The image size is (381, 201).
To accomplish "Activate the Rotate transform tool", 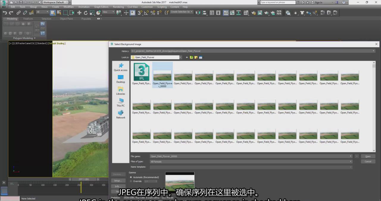I will tap(86, 13).
